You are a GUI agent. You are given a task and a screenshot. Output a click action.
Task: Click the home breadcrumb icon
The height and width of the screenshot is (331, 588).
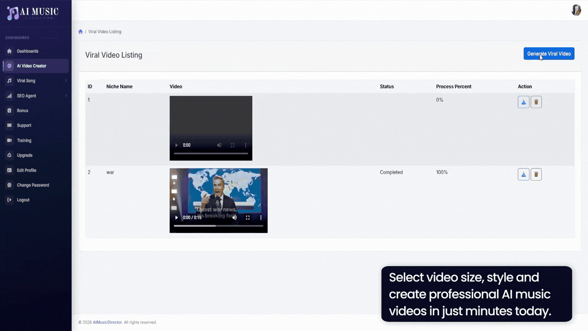click(x=80, y=32)
